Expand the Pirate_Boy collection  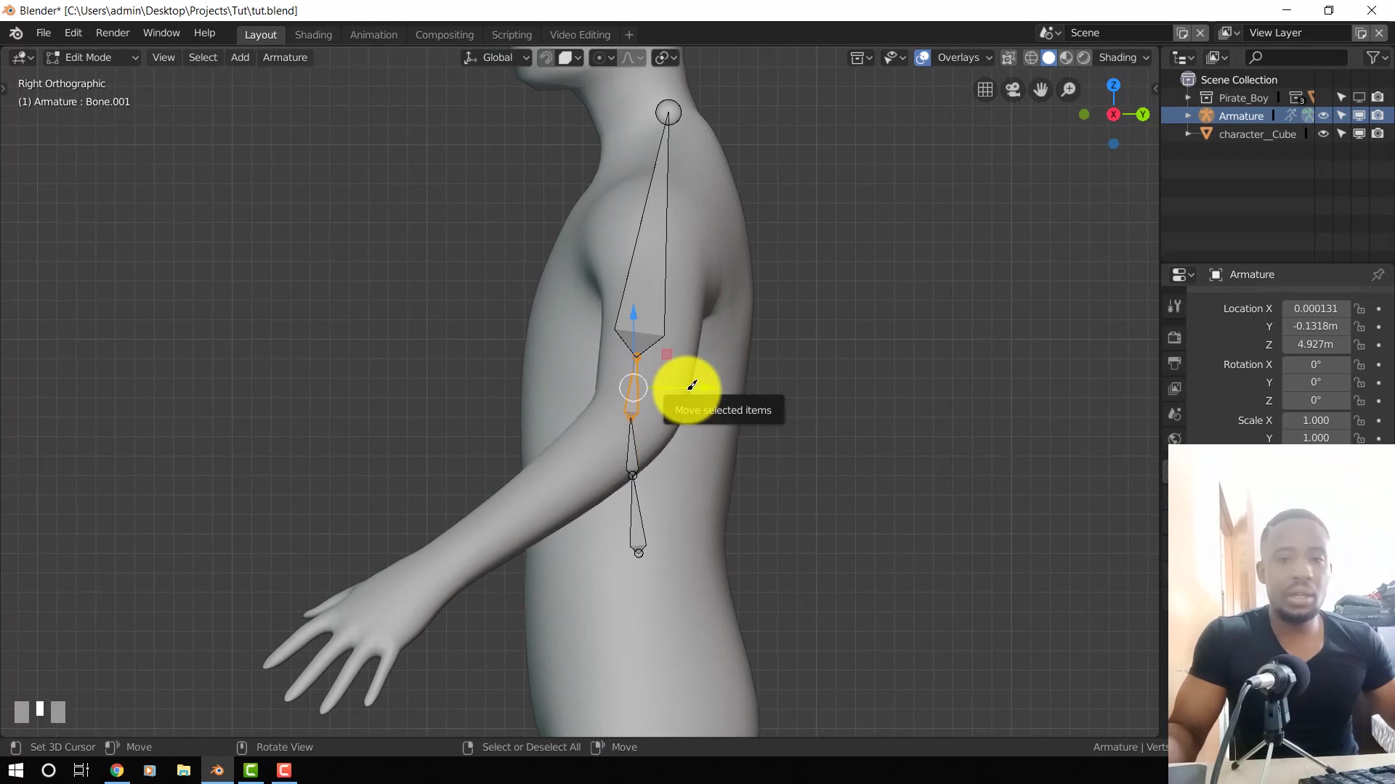point(1189,97)
